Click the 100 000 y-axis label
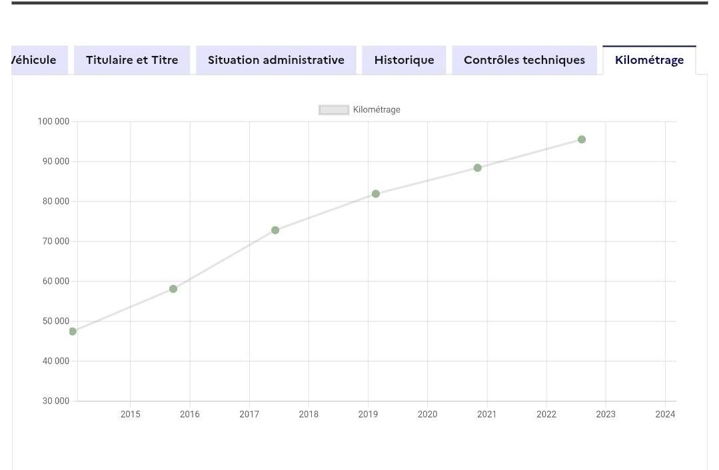Image resolution: width=719 pixels, height=470 pixels. pyautogui.click(x=54, y=121)
